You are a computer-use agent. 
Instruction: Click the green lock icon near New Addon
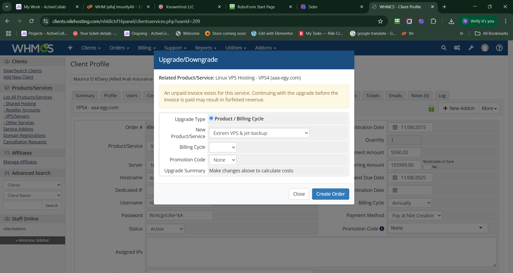[431, 108]
